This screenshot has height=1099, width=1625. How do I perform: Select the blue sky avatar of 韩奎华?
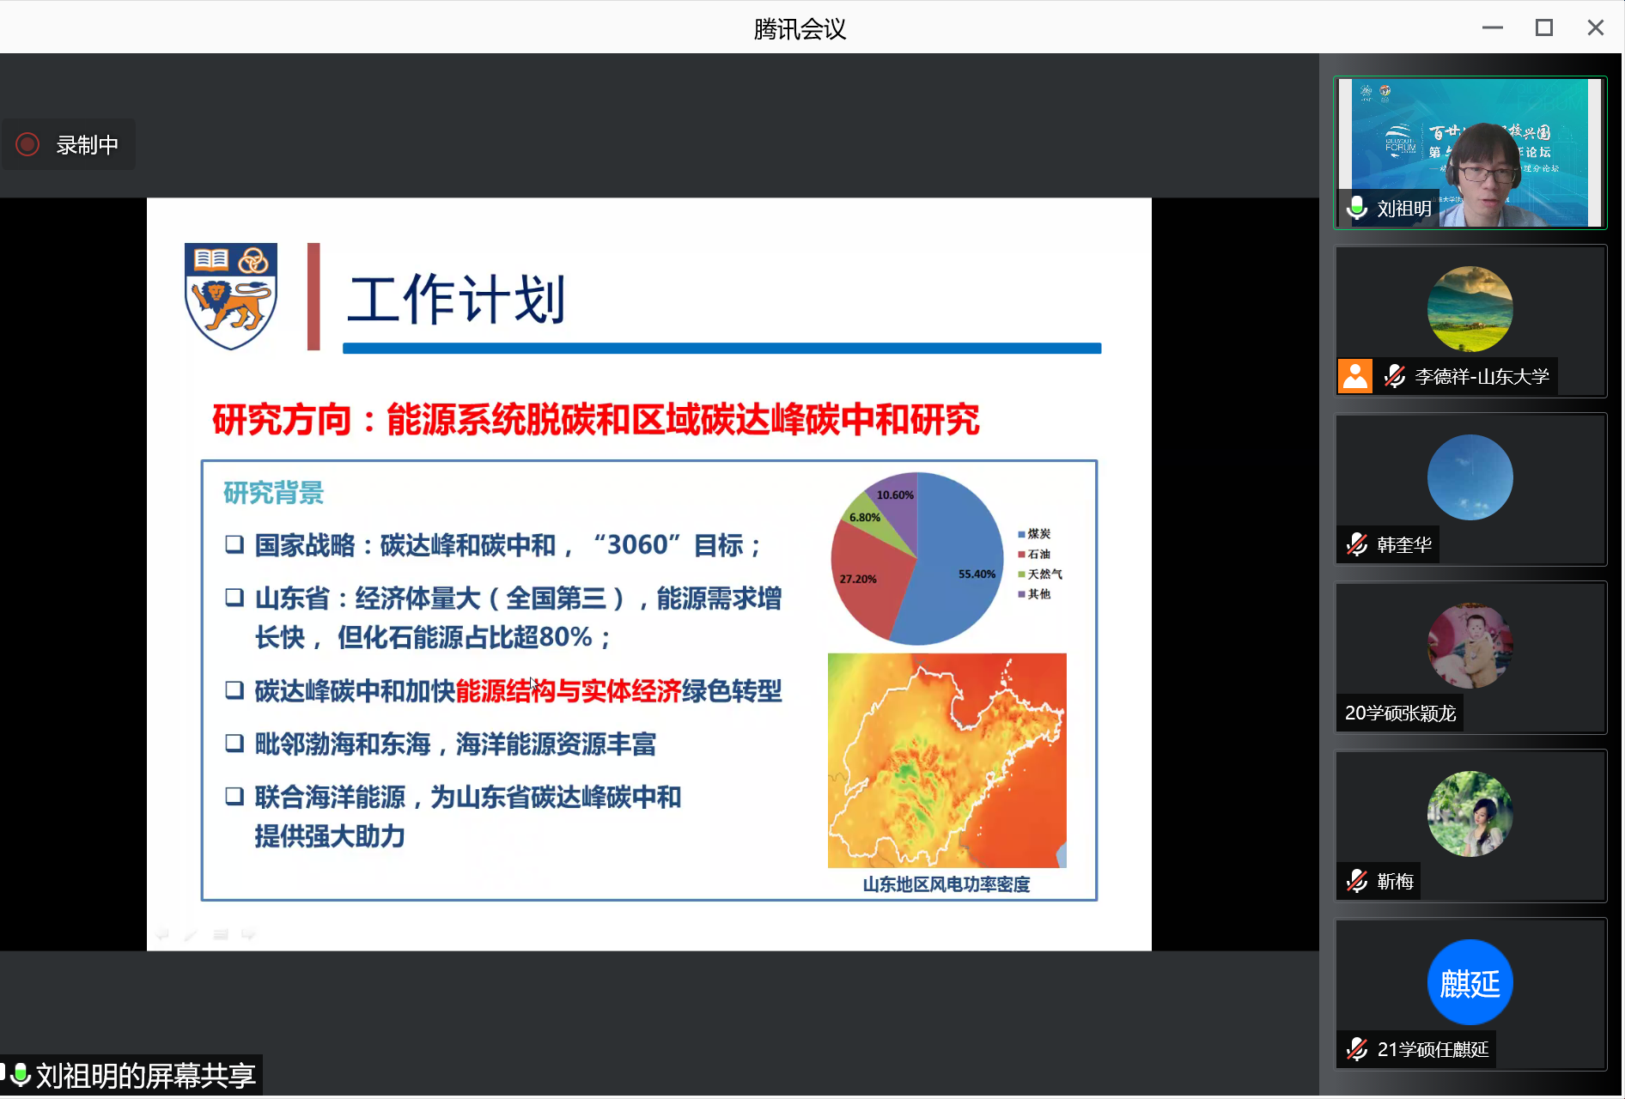pyautogui.click(x=1470, y=477)
